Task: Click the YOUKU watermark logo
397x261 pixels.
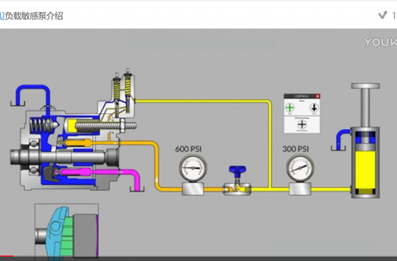Action: click(380, 42)
